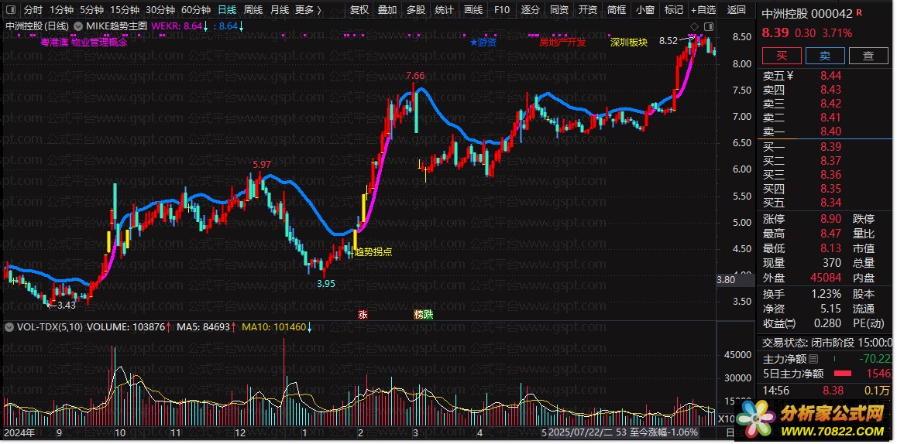897x444 pixels.
Task: Click the 同资 toolbar button
Action: [559, 10]
